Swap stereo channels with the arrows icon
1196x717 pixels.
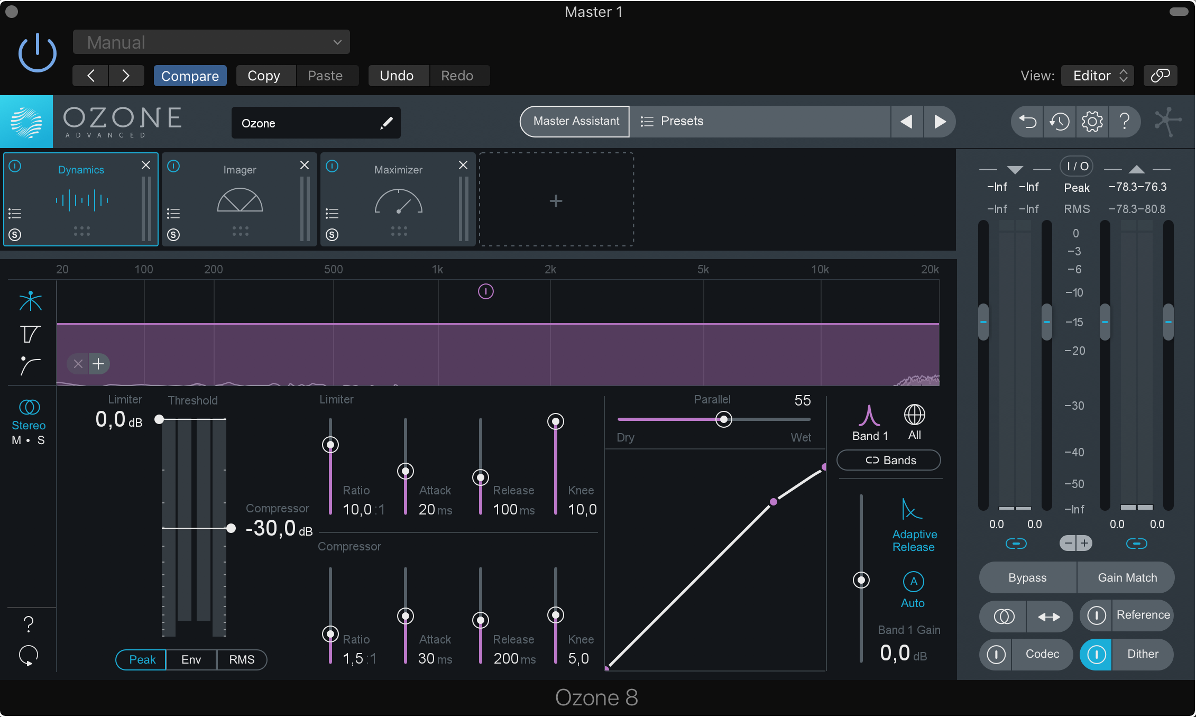(1049, 617)
